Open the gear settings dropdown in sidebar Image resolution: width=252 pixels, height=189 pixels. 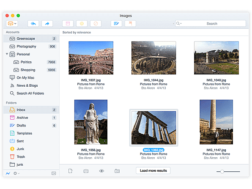coord(16,173)
